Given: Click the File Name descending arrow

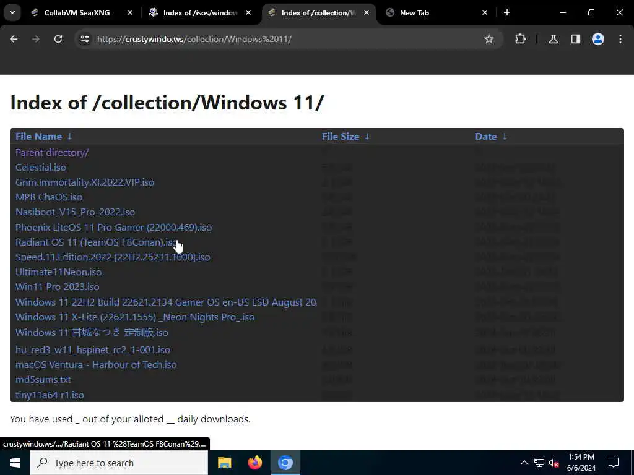Looking at the screenshot, I should point(69,137).
